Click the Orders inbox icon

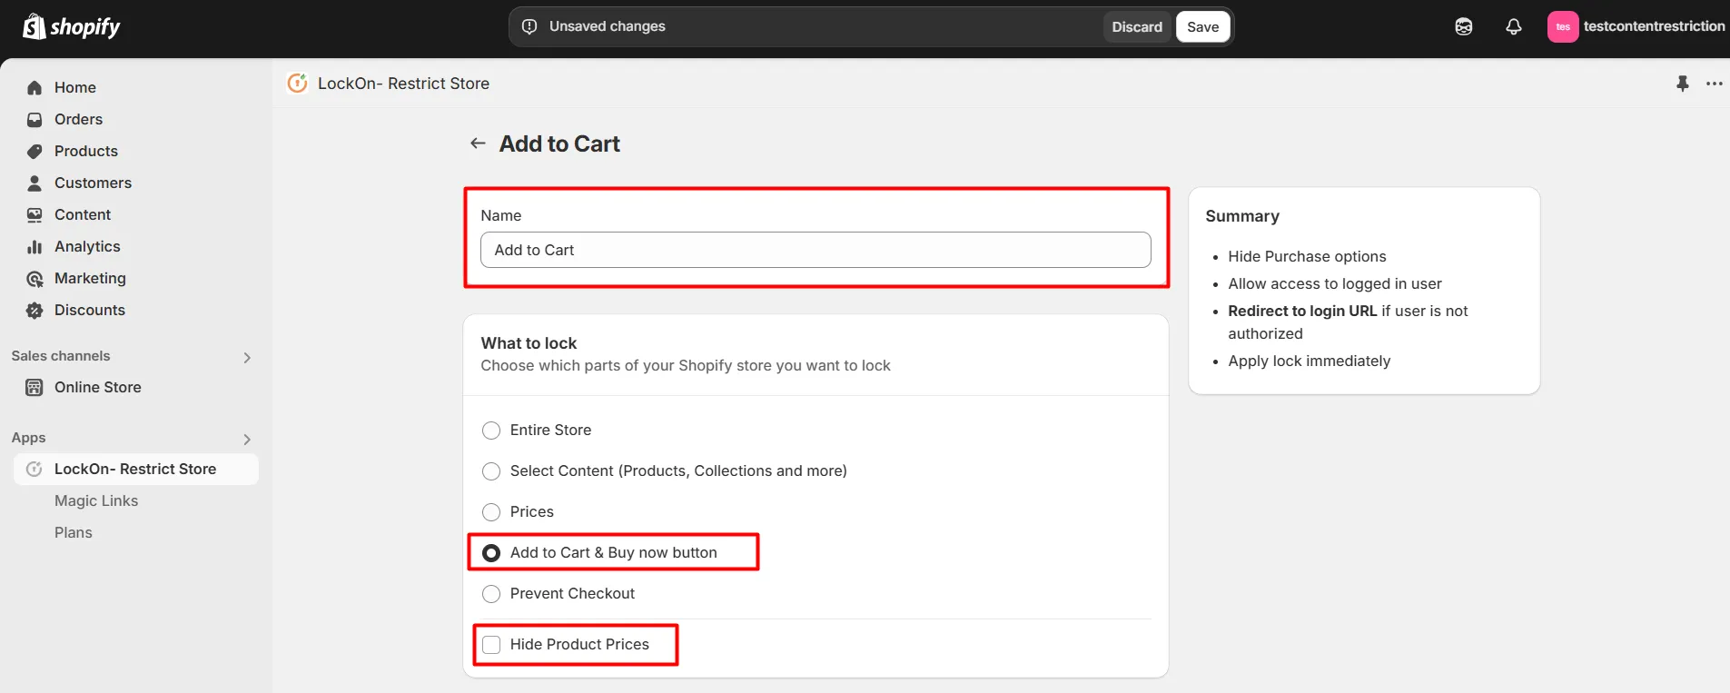click(x=35, y=119)
